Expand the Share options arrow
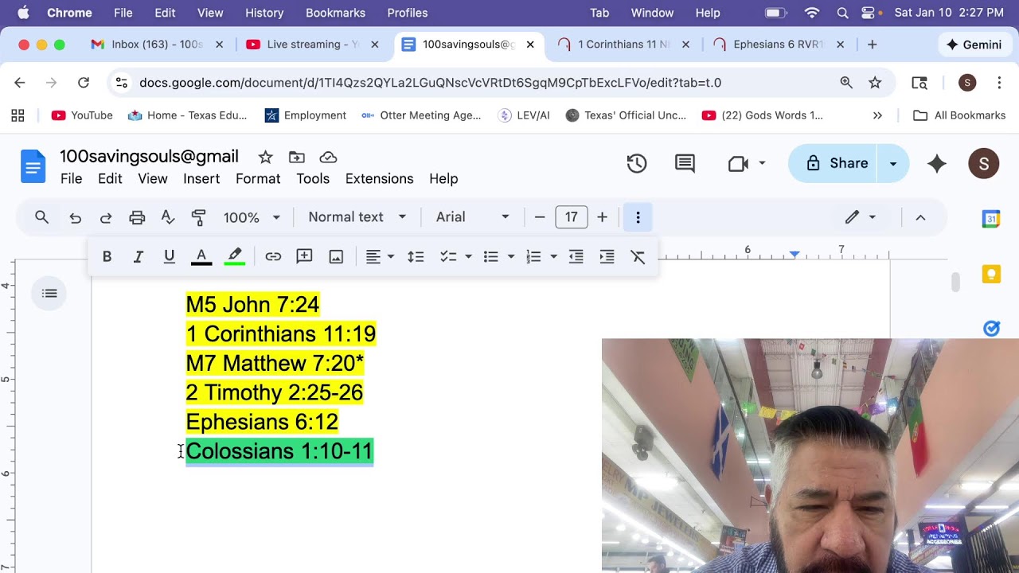Image resolution: width=1019 pixels, height=573 pixels. [893, 163]
